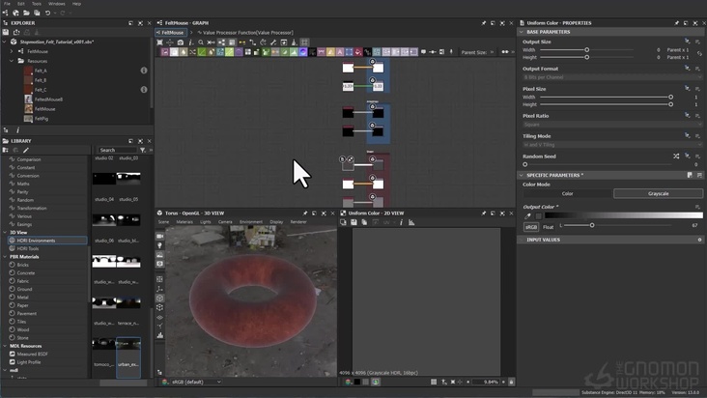Image resolution: width=707 pixels, height=398 pixels.
Task: Open the Materials menu in 3D view
Action: click(x=184, y=221)
